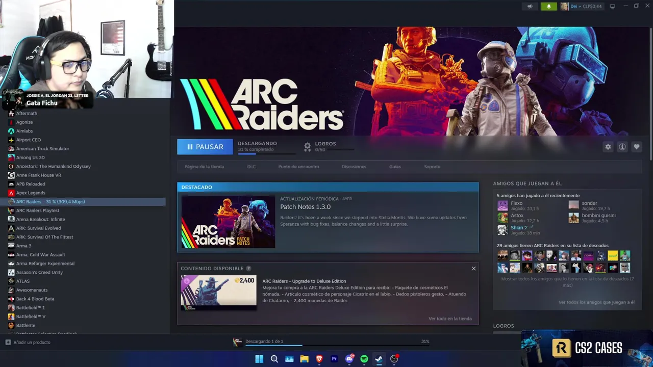Open Brave browser from taskbar
Viewport: 653px width, 367px height.
[x=319, y=359]
